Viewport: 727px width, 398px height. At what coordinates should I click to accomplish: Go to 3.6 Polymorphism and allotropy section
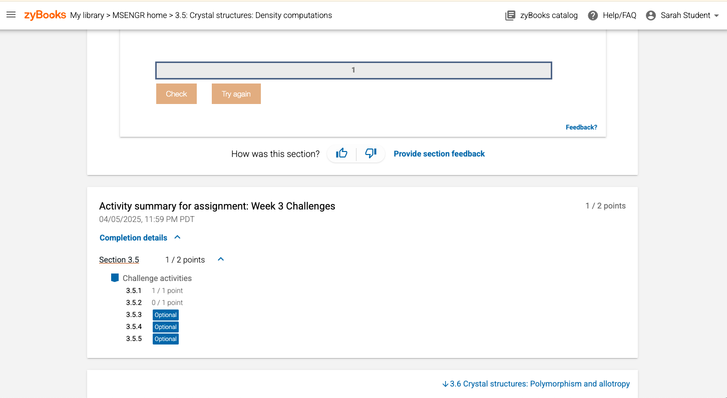click(536, 384)
